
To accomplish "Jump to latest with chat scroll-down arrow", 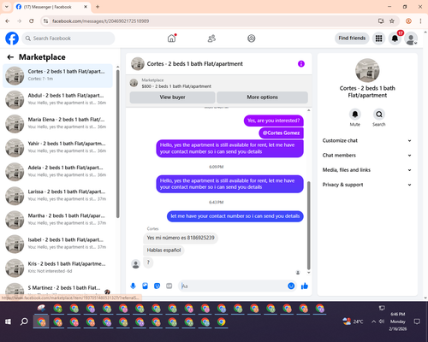I will [308, 273].
